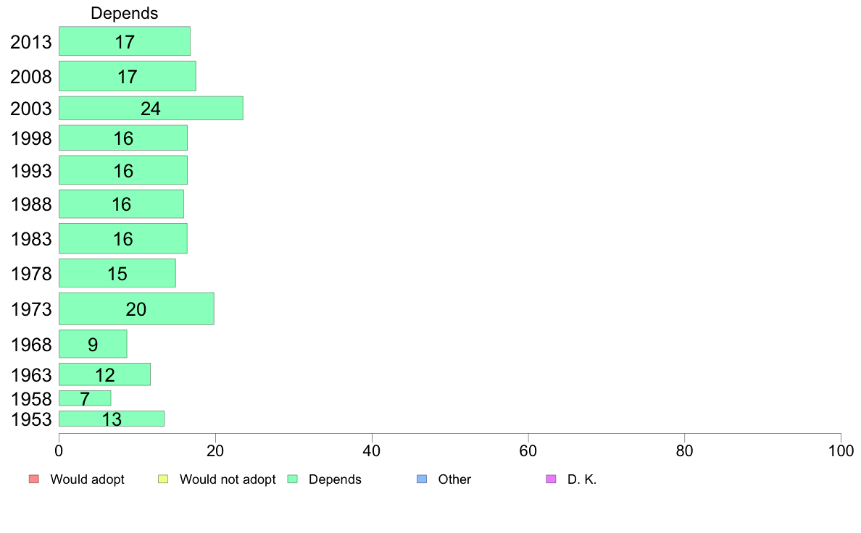Screen dimensions: 861x533
Task: Click the 40 tick on x-axis
Action: (372, 451)
